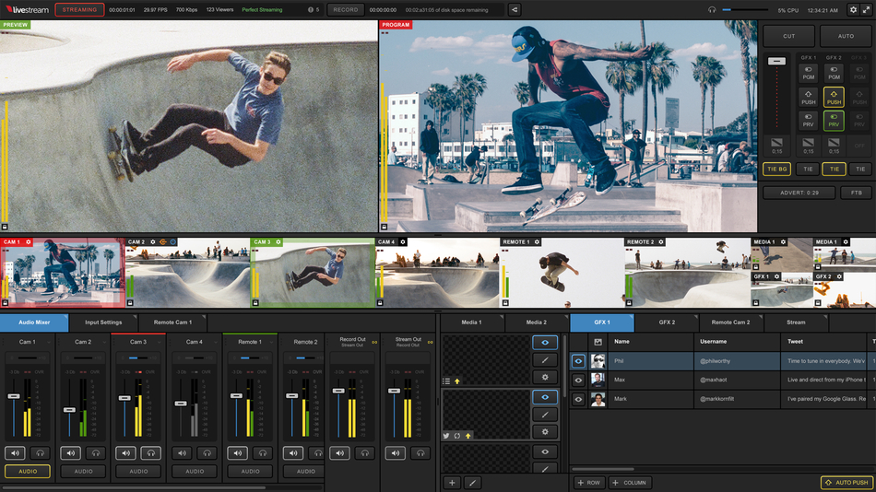This screenshot has height=492, width=876.
Task: Open the GFX 2 tab
Action: [666, 322]
